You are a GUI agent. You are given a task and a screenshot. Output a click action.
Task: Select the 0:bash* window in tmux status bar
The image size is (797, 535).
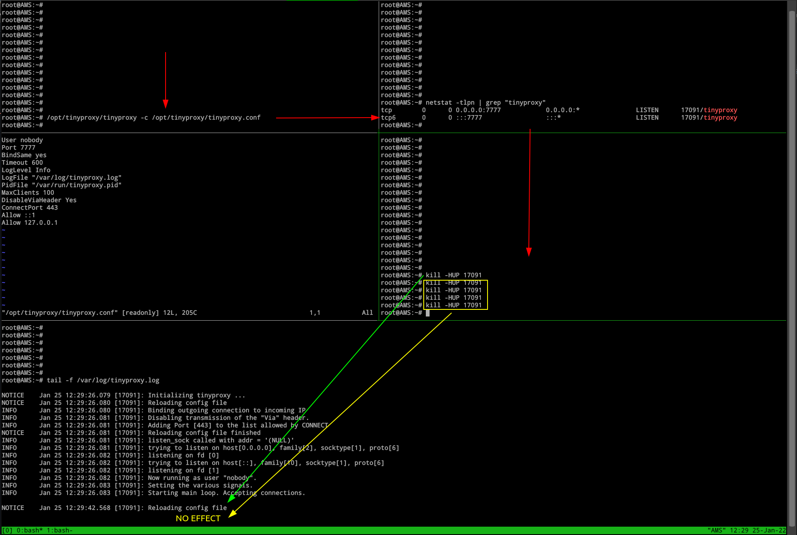click(x=30, y=530)
